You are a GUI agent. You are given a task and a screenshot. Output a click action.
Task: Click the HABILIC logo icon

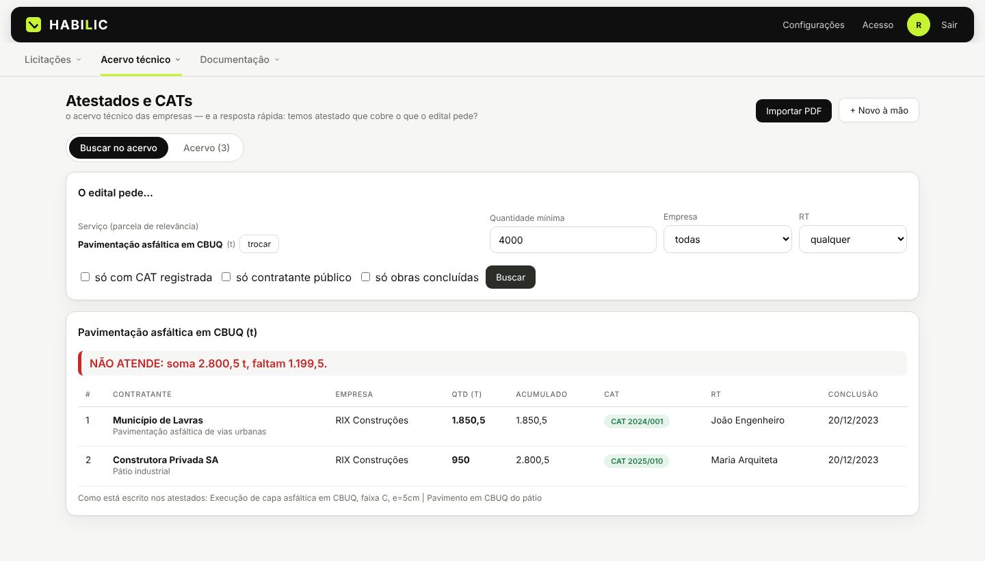[x=34, y=25]
